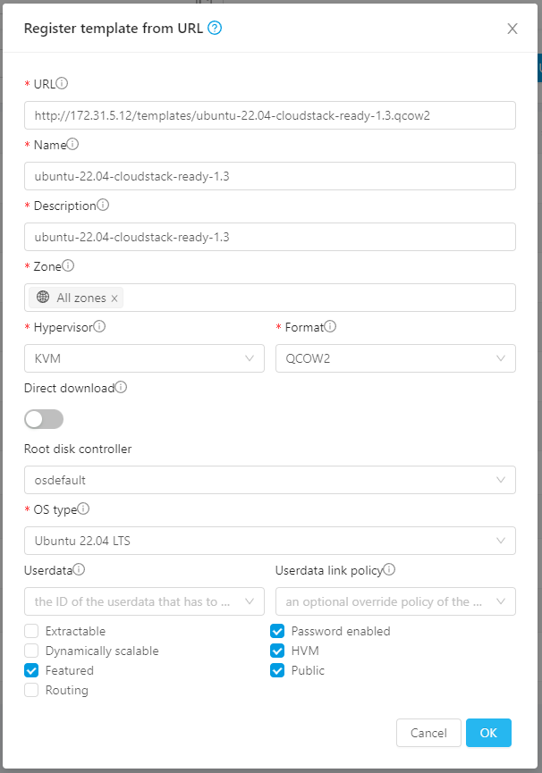Click the help icon beside dialog title
Viewport: 542px width, 773px height.
[215, 28]
